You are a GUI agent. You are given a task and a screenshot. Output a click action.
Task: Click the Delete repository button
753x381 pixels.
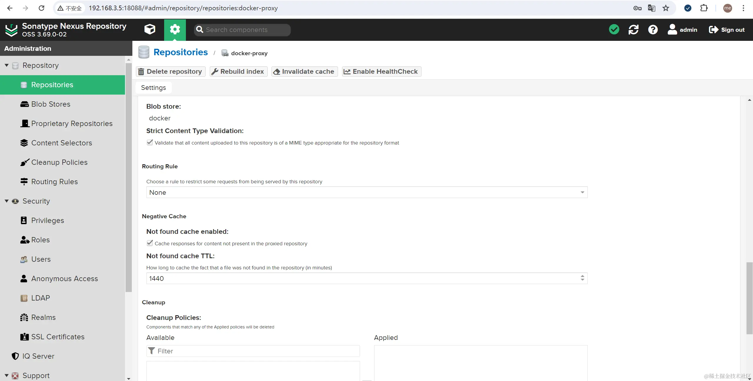pyautogui.click(x=170, y=71)
